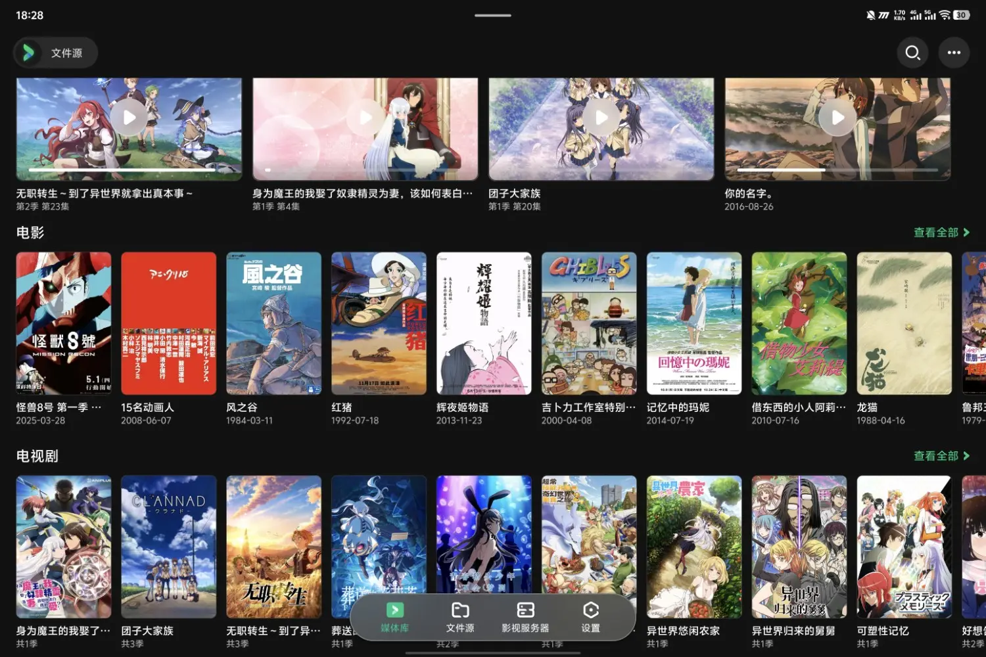
Task: Open the 龙猫 movie poster
Action: pos(904,323)
